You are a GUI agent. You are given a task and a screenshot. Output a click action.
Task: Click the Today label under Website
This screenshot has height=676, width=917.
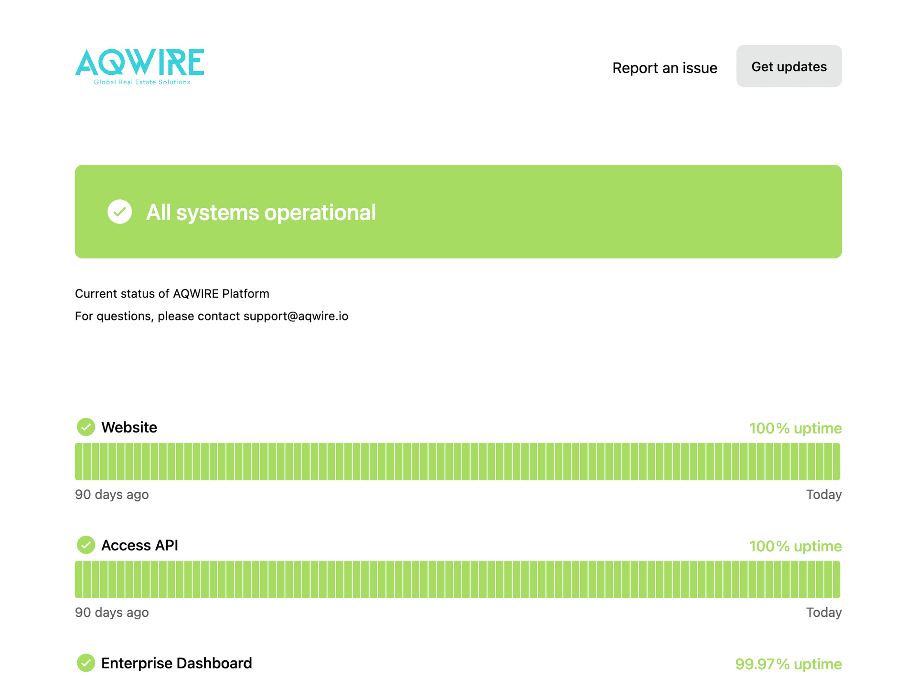coord(823,494)
